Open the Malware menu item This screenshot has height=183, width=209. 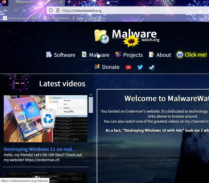(x=95, y=55)
